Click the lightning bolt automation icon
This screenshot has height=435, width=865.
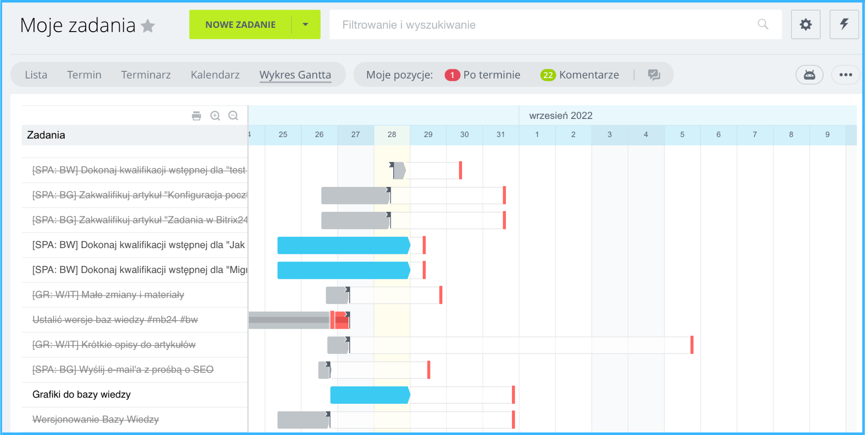click(844, 24)
